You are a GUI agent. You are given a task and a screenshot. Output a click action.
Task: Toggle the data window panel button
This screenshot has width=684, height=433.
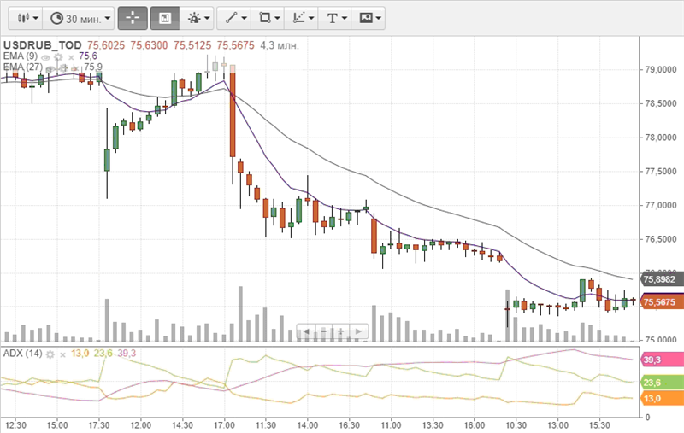pos(165,18)
